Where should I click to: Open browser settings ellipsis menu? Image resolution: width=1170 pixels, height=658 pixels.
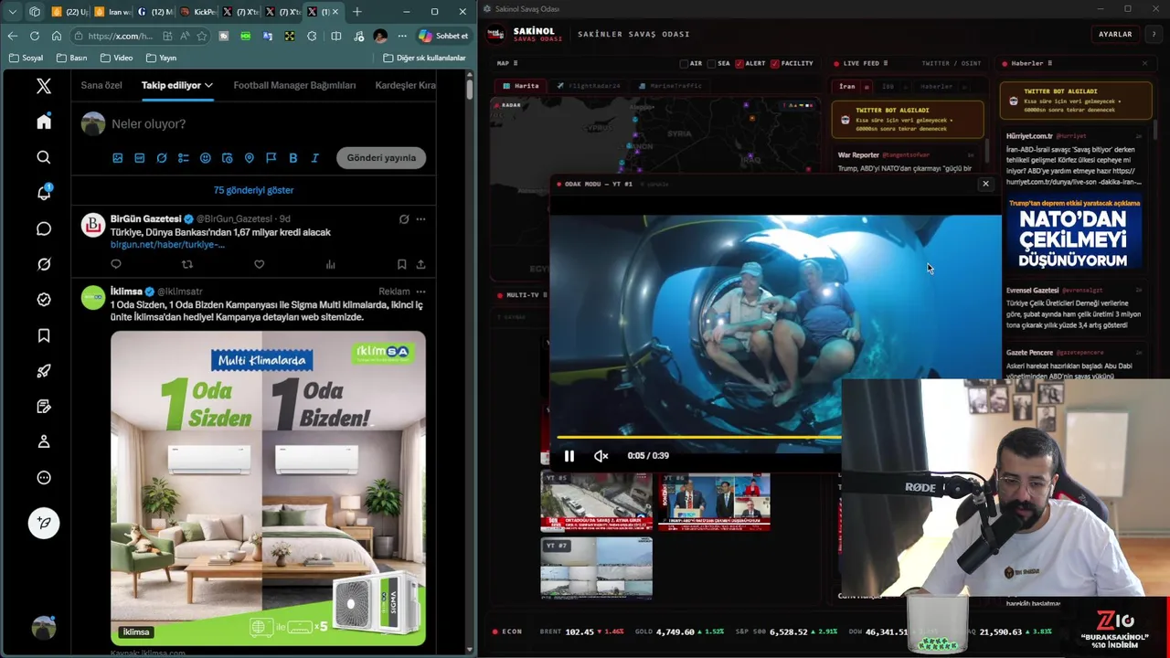(402, 36)
